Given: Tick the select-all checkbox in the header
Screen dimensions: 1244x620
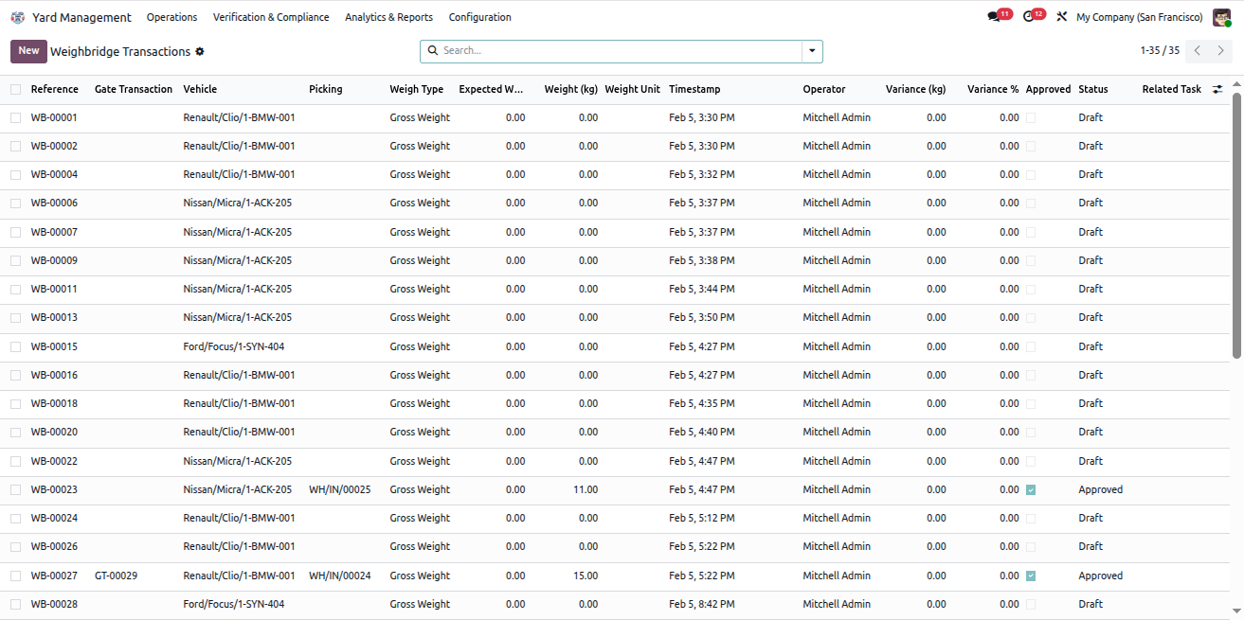Looking at the screenshot, I should (x=15, y=89).
